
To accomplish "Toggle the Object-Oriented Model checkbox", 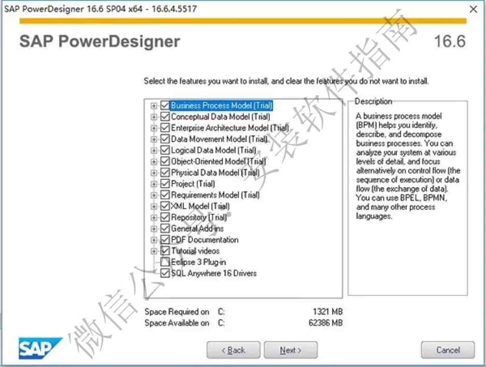I will (165, 161).
